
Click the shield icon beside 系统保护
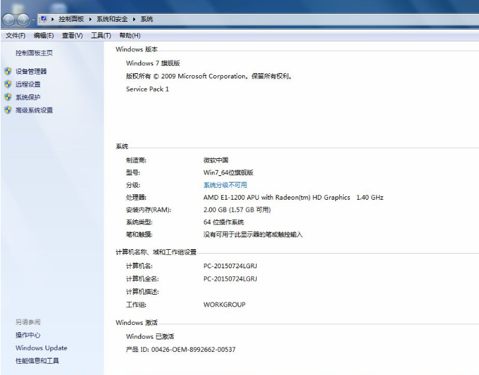(x=8, y=97)
